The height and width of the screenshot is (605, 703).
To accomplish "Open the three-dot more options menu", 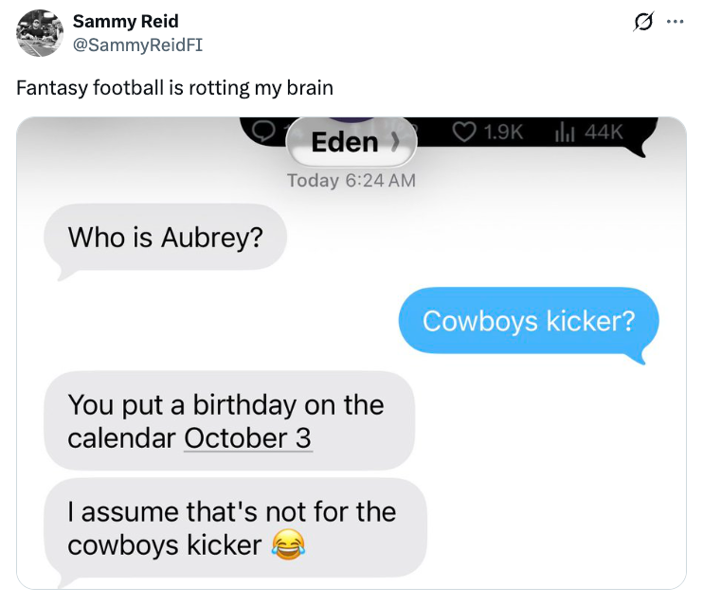I will [x=675, y=22].
